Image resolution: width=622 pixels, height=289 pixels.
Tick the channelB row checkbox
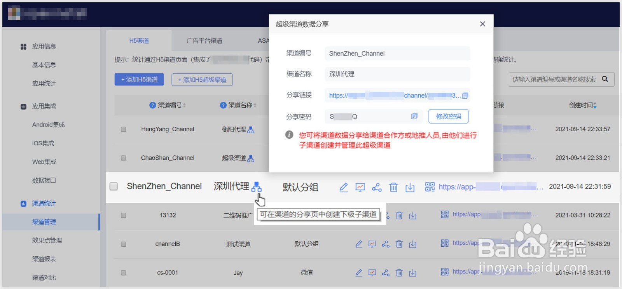(x=123, y=244)
